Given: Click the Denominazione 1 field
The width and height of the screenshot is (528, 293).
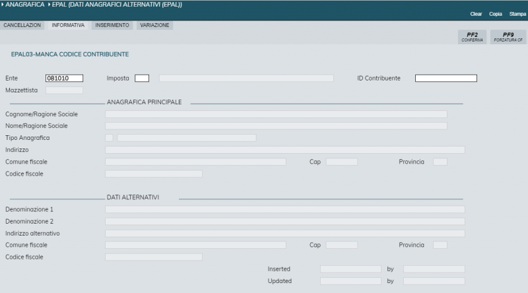Looking at the screenshot, I should 284,210.
